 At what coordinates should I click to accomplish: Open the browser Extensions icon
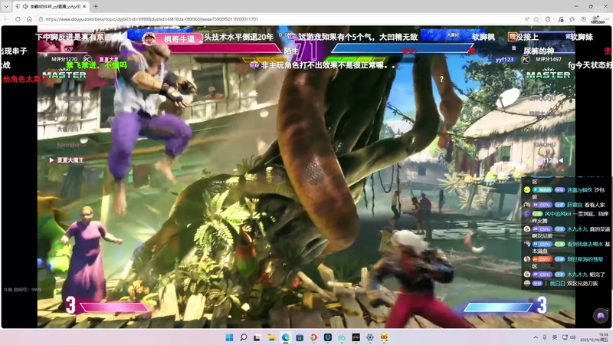[x=548, y=18]
